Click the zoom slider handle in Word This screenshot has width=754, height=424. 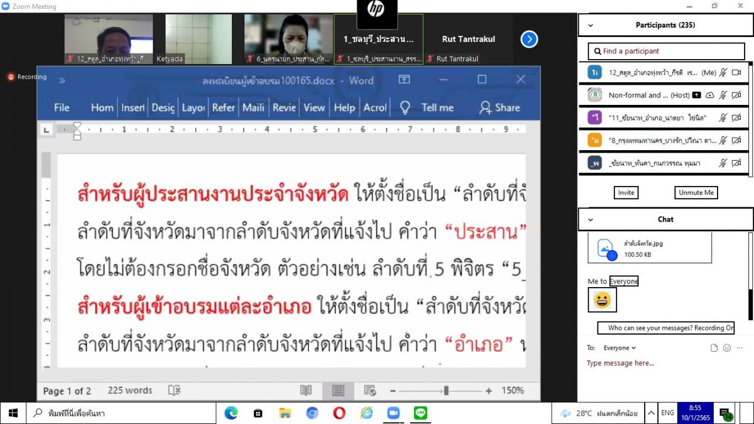click(445, 391)
